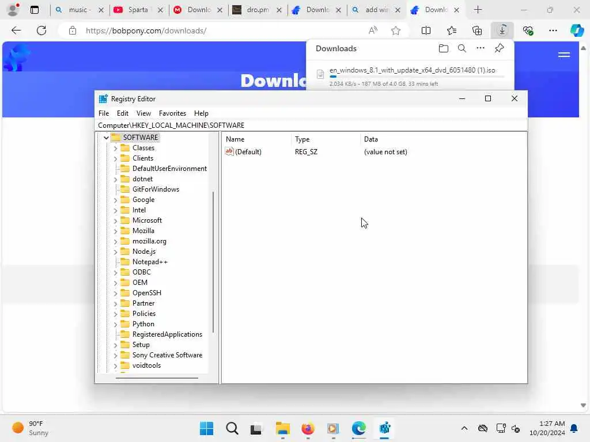
Task: Open the Edge tab actions menu
Action: click(x=34, y=10)
